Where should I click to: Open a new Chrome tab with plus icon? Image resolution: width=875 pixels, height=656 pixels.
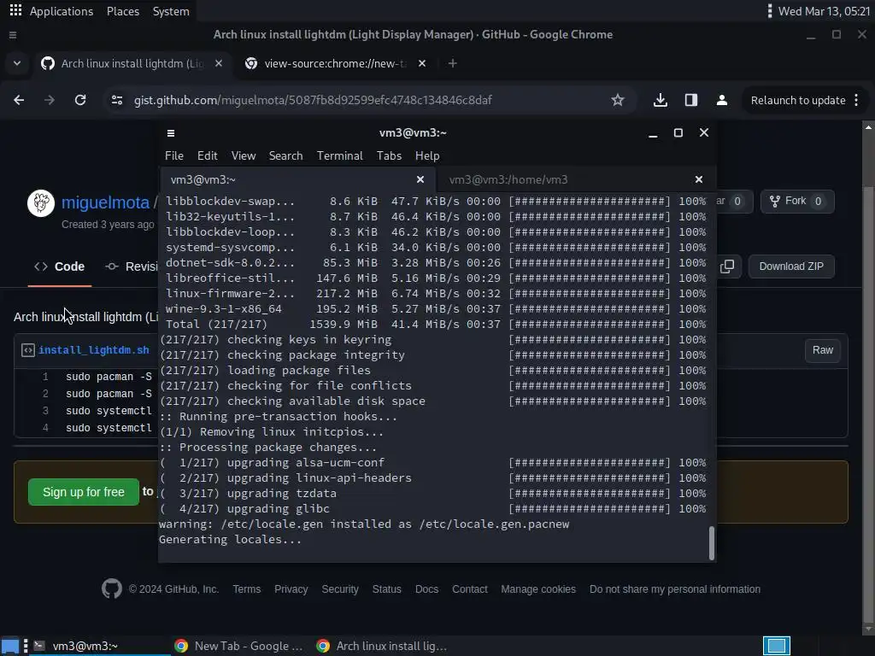(453, 63)
